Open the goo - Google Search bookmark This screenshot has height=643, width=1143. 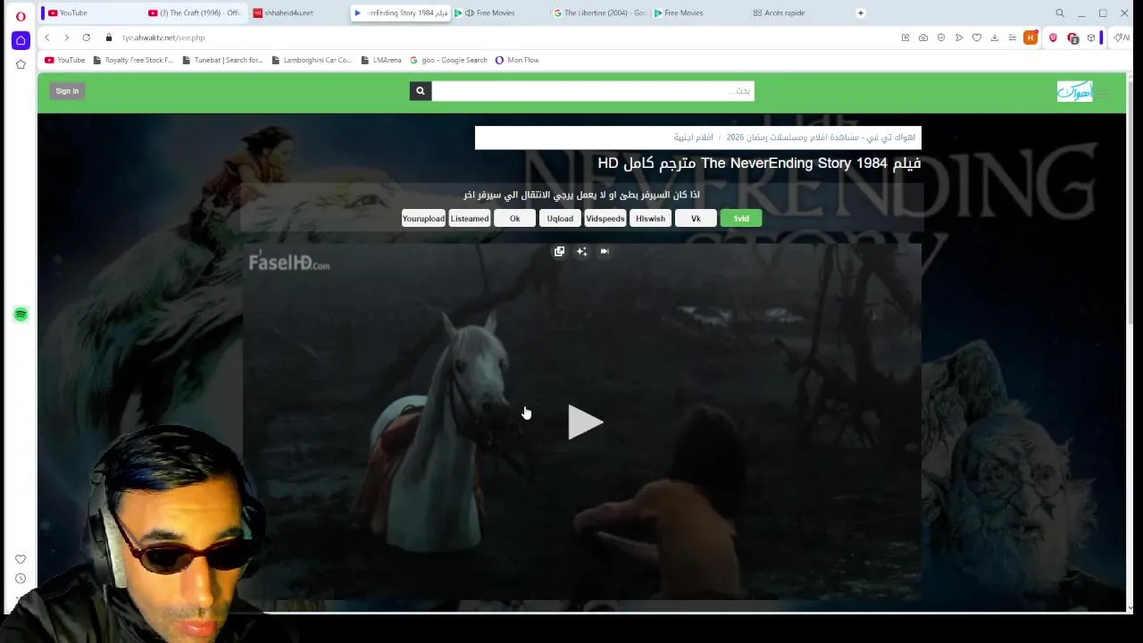(x=448, y=60)
